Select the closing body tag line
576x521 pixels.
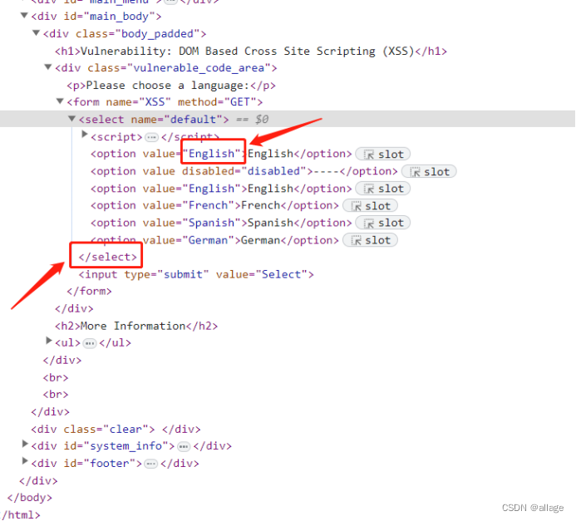(x=29, y=498)
